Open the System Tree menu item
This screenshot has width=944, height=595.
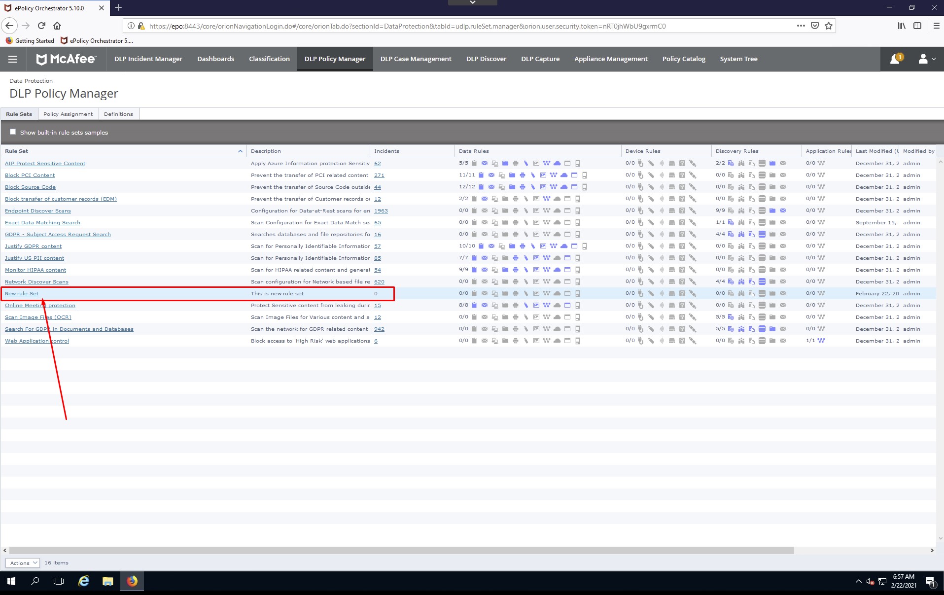click(x=738, y=59)
